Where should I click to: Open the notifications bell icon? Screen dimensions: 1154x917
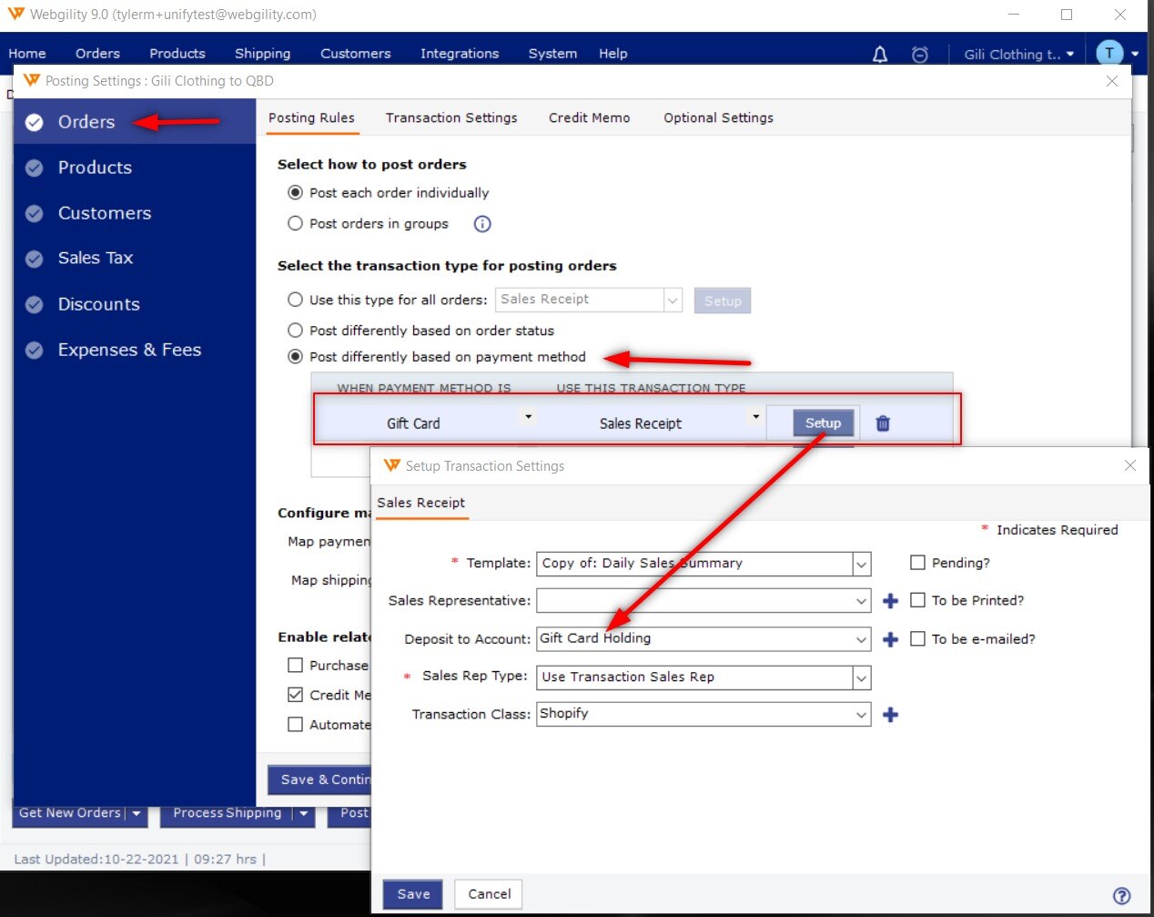point(880,55)
